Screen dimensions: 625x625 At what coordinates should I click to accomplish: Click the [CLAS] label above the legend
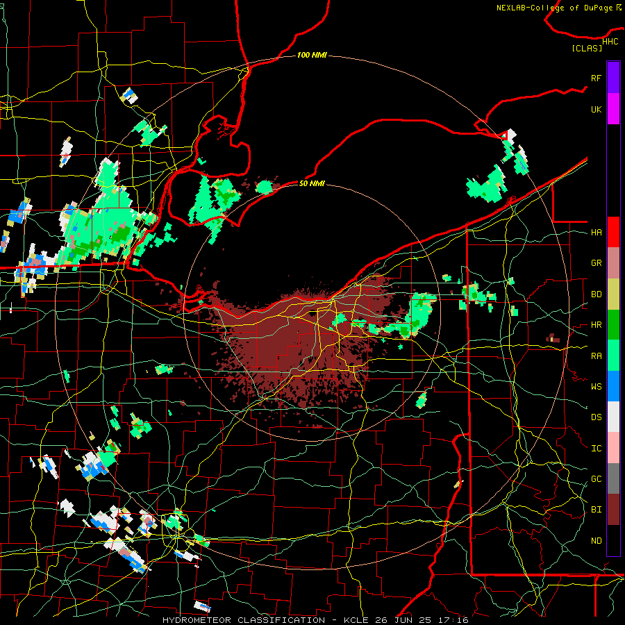[x=587, y=48]
